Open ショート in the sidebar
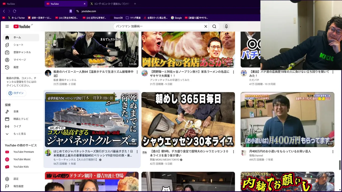Screen dimensions: 342x192 (21, 45)
